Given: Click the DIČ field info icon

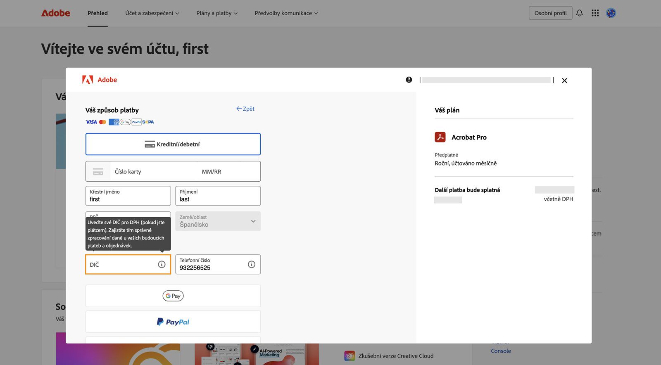Looking at the screenshot, I should click(x=162, y=264).
